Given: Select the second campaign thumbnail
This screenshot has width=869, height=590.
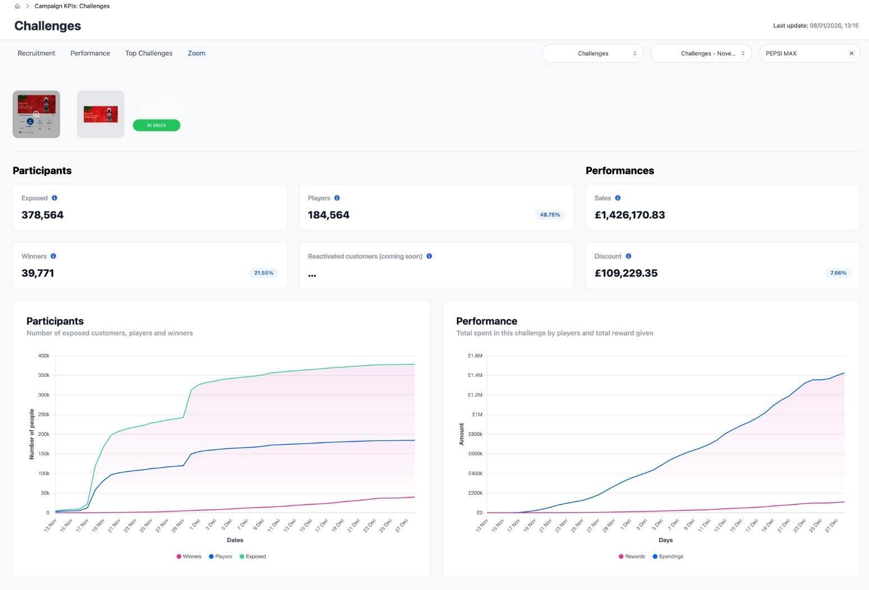Looking at the screenshot, I should [100, 114].
